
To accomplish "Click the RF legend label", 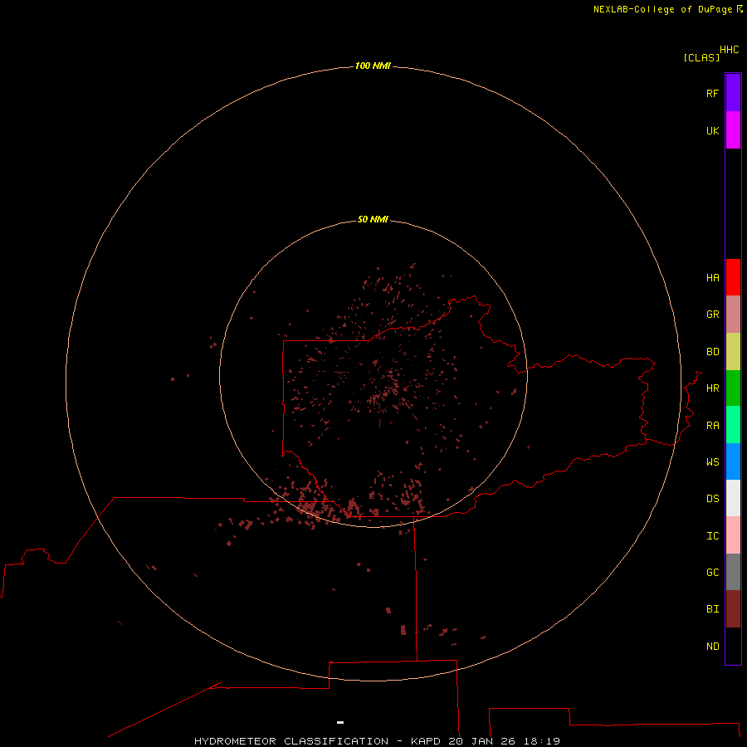I will (712, 93).
